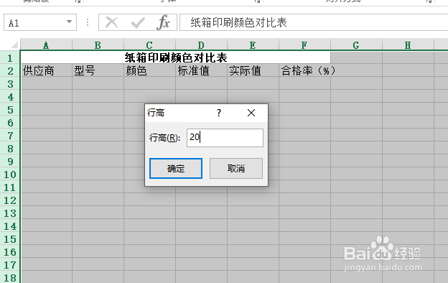Select column F header
The image size is (448, 283).
click(x=304, y=45)
